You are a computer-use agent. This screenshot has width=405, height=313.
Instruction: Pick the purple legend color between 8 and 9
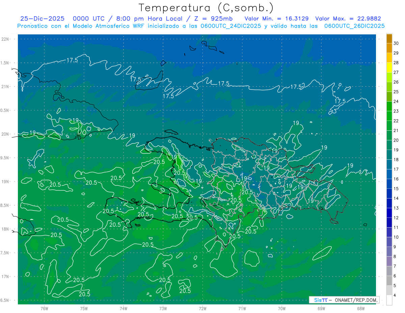pyautogui.click(x=389, y=252)
